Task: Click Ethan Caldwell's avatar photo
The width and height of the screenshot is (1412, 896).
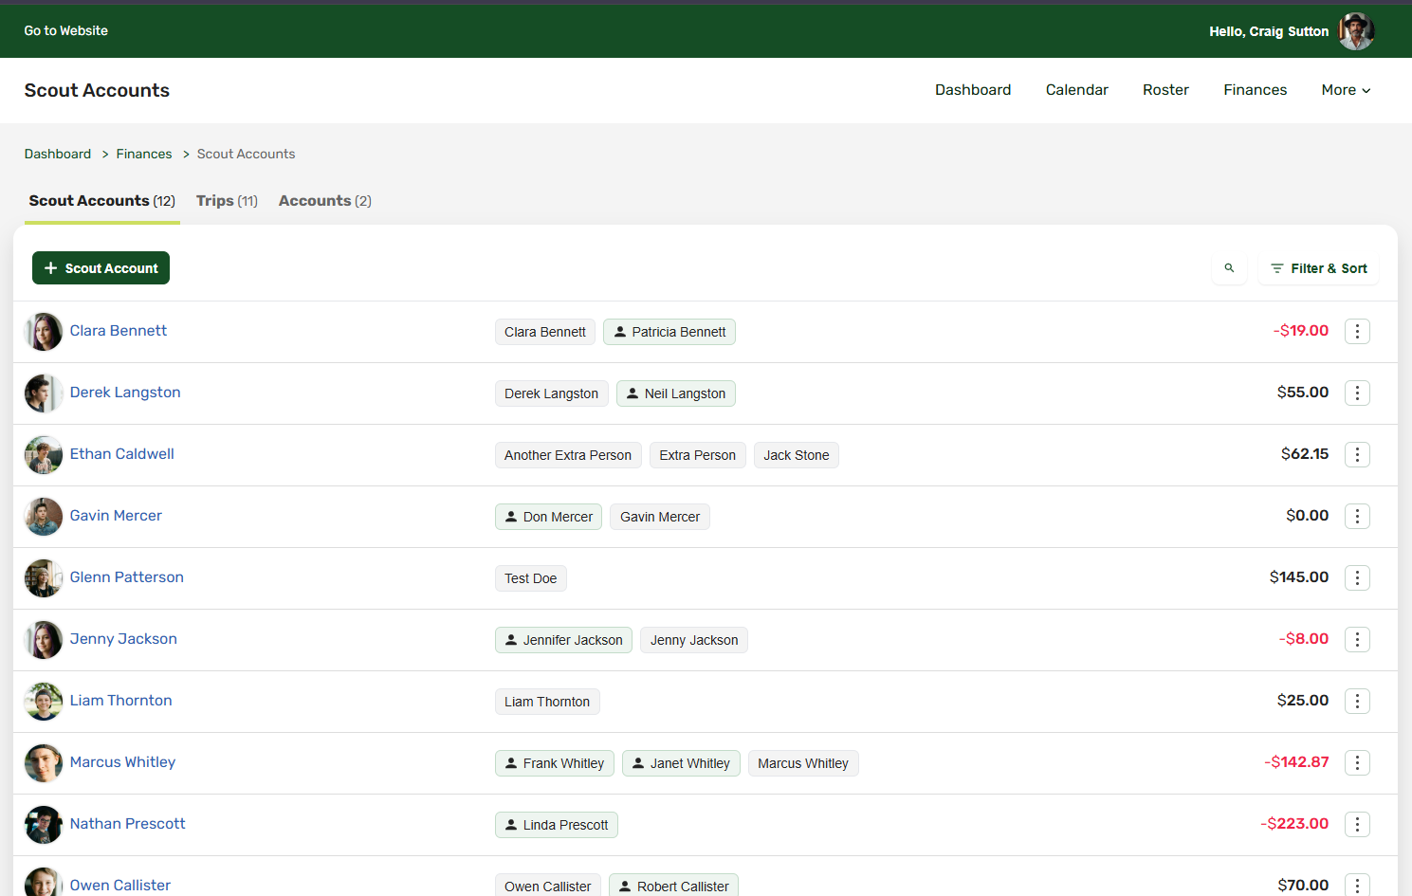Action: 44,455
